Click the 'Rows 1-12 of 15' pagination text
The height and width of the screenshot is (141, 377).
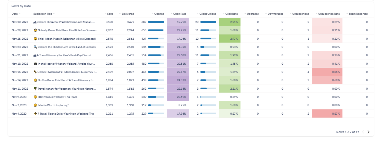point(348,132)
